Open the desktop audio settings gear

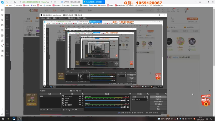click(x=128, y=107)
